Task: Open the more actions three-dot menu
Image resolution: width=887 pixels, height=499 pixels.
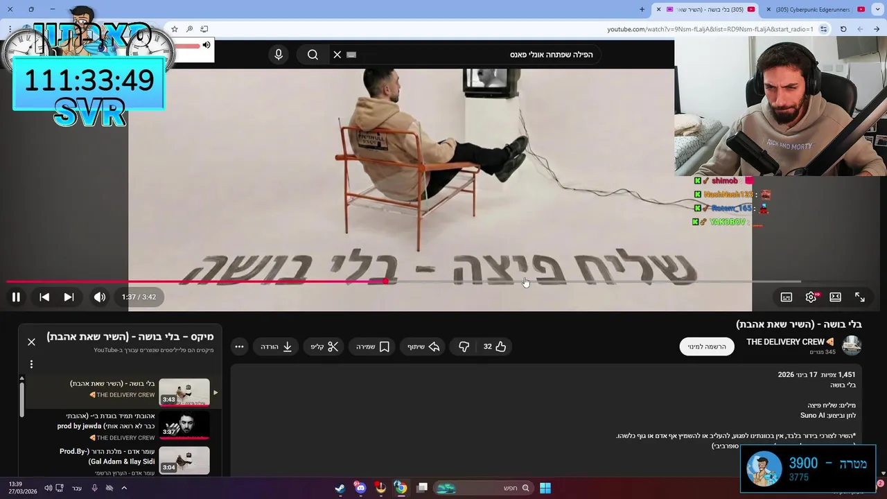Action: [239, 347]
